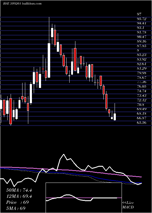Pick the 81.29 price label

coord(142,68)
